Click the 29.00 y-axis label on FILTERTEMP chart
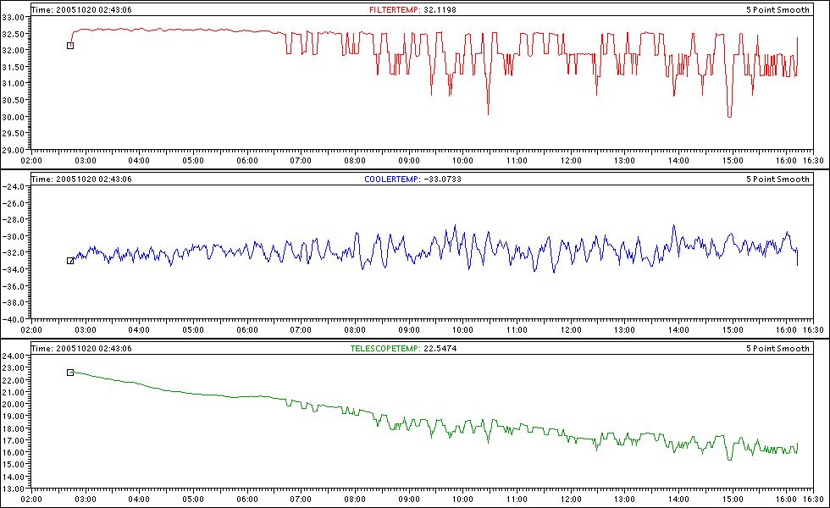The image size is (830, 508). 14,150
